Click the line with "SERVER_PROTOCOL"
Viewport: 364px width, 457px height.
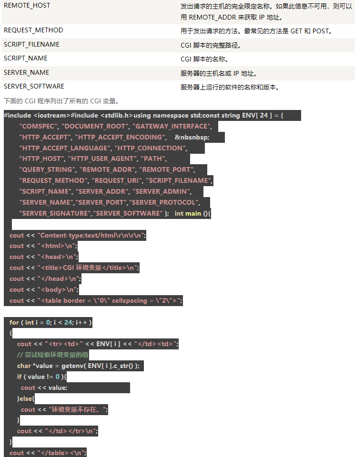110,202
